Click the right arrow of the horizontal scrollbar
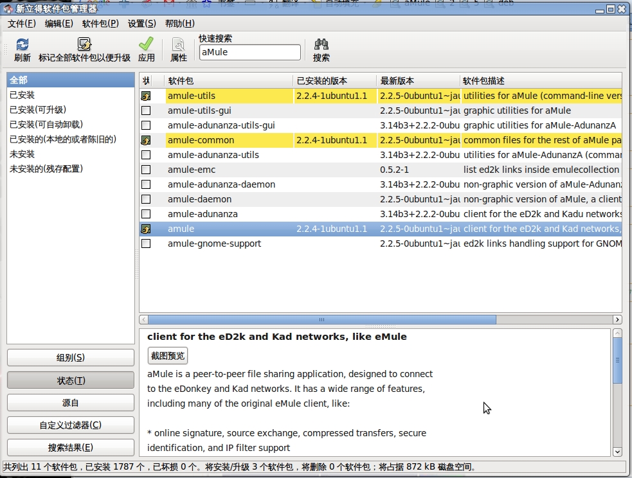 617,320
